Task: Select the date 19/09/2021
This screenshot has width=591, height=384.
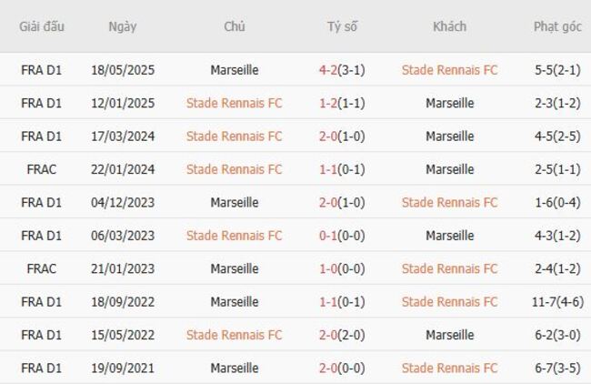Action: (x=123, y=368)
